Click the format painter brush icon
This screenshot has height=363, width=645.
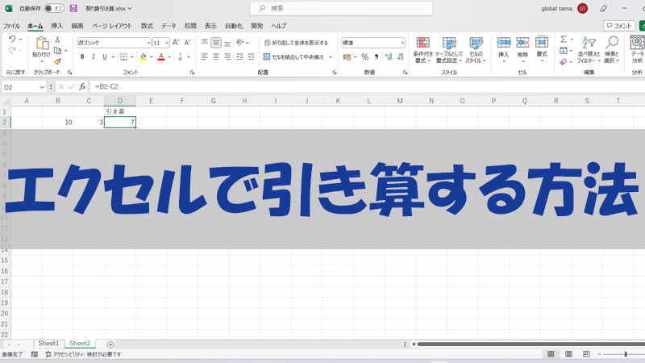tap(58, 60)
